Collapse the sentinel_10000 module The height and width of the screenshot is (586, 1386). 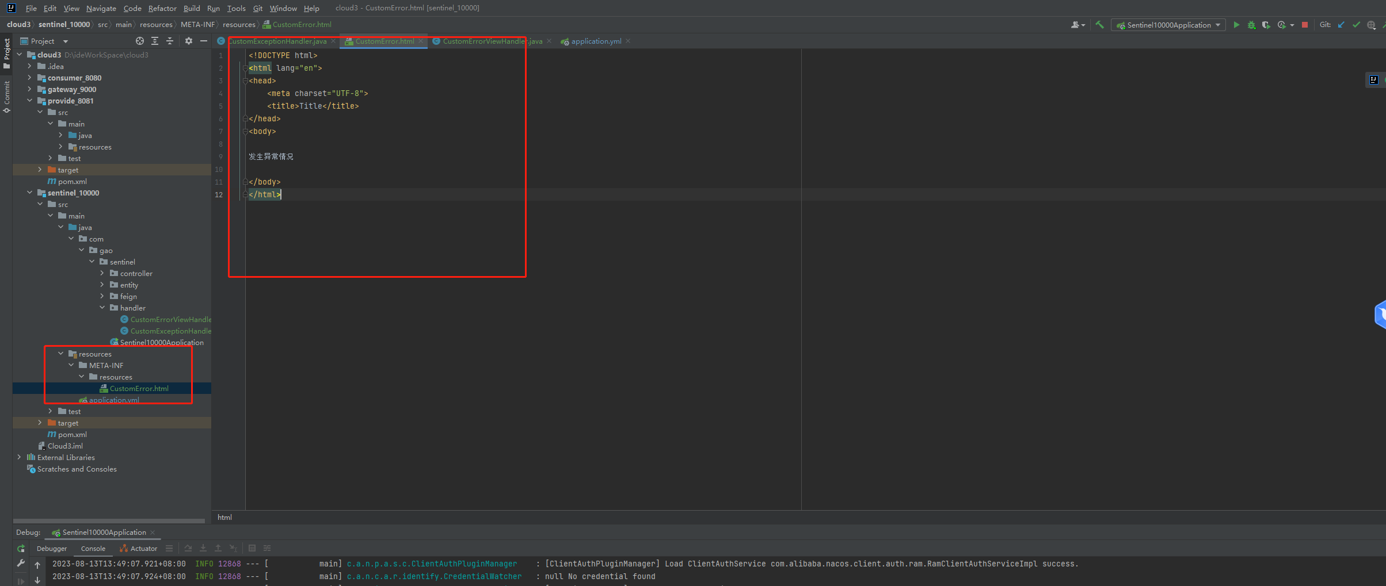point(29,193)
